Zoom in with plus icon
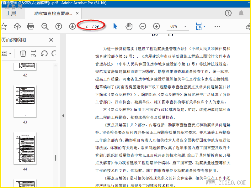The image size is (251, 188). (x=156, y=26)
